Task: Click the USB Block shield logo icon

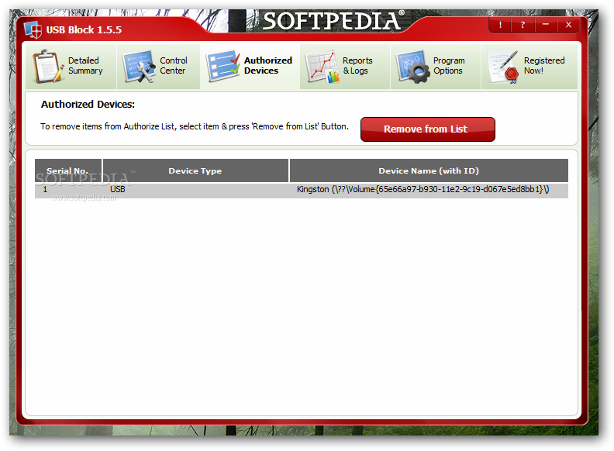Action: (x=33, y=29)
